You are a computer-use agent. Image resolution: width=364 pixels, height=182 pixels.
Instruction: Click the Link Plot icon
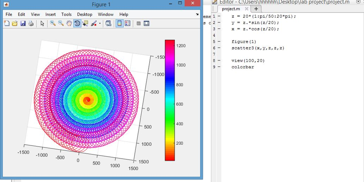[x=108, y=23]
